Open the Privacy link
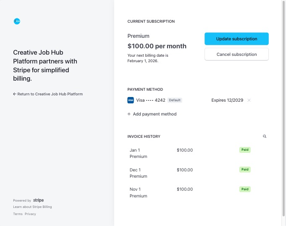 (30, 214)
